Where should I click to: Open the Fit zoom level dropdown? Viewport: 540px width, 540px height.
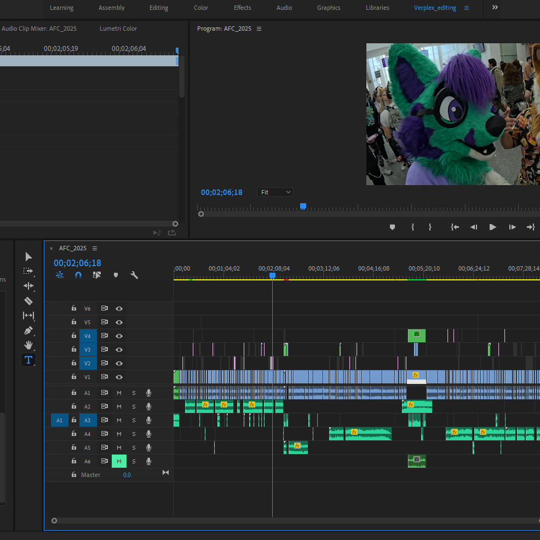pos(275,192)
